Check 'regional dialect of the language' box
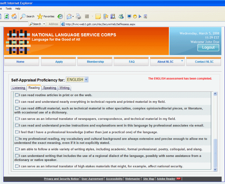The height and width of the screenshot is (184, 225). click(17, 156)
